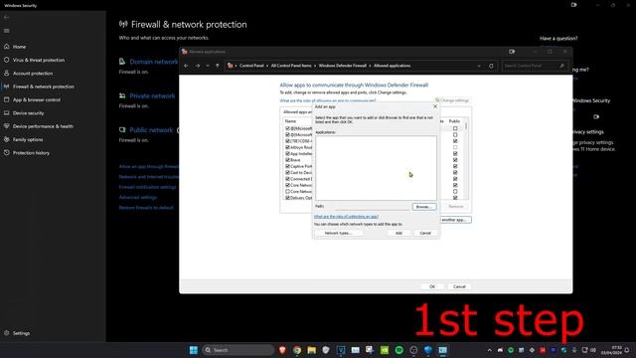Open File Explorer from the taskbar

[311, 350]
